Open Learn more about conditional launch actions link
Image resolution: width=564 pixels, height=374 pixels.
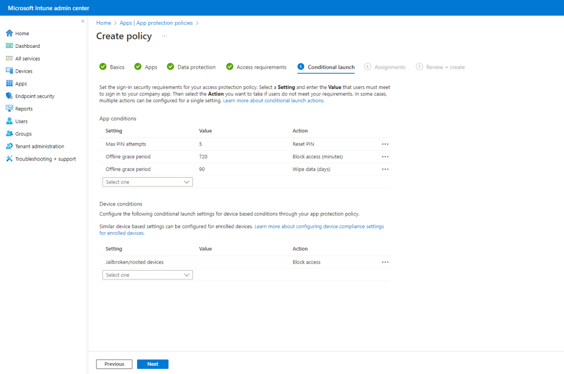click(273, 101)
